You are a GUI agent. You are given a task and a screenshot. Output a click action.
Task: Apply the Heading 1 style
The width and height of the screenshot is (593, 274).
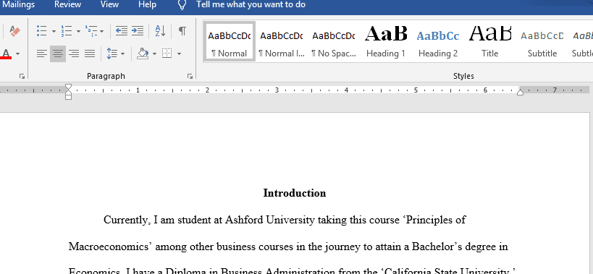tap(386, 41)
